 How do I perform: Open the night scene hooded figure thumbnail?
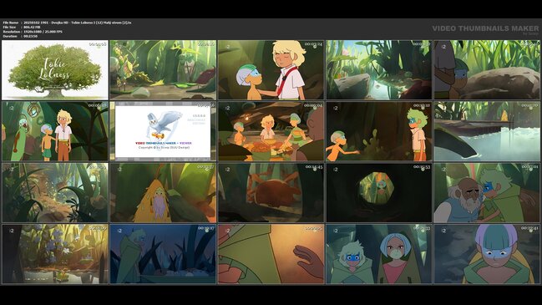pyautogui.click(x=163, y=254)
